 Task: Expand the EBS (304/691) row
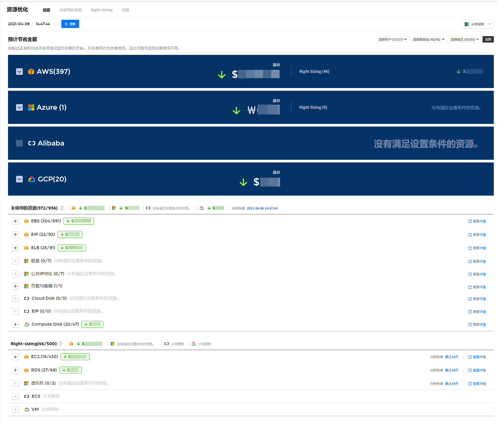pos(16,221)
